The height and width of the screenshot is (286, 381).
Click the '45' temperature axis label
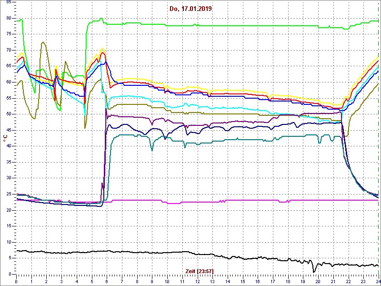[x=9, y=130]
